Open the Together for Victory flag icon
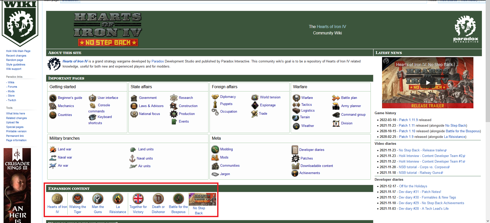 tap(138, 199)
